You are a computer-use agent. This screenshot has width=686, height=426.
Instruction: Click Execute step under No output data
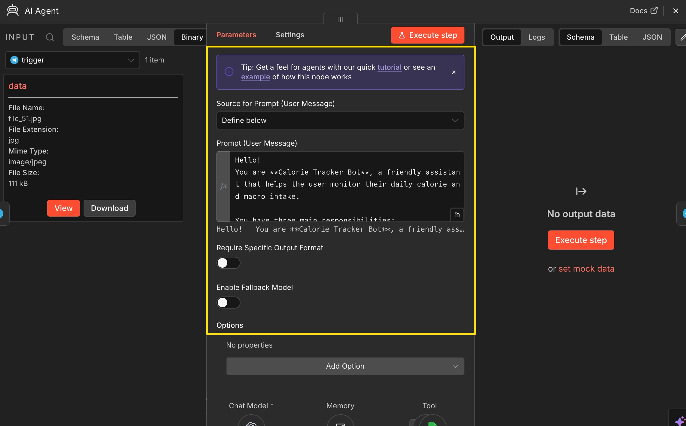pos(581,240)
